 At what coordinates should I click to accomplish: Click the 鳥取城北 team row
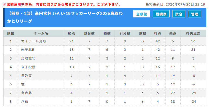[x=104, y=58]
